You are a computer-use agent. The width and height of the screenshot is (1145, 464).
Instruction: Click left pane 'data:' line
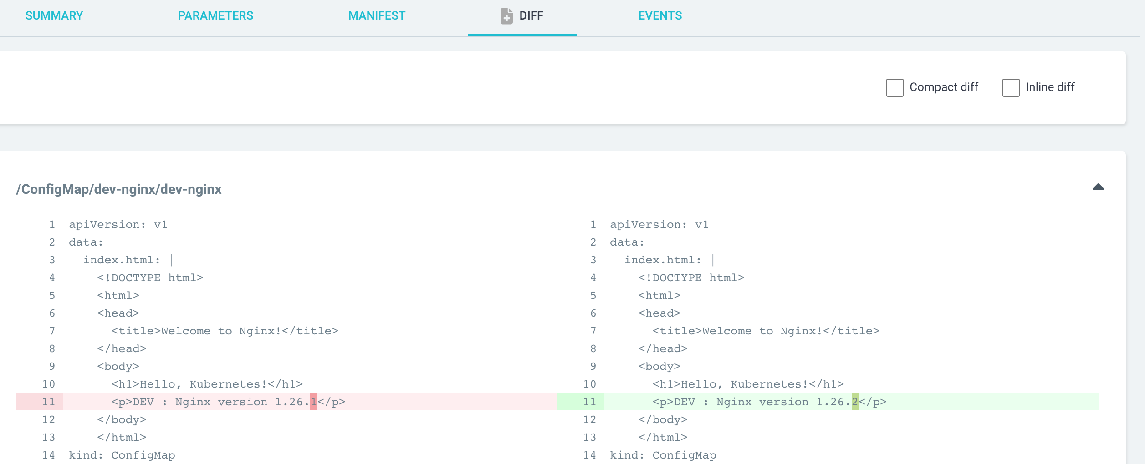click(x=86, y=242)
